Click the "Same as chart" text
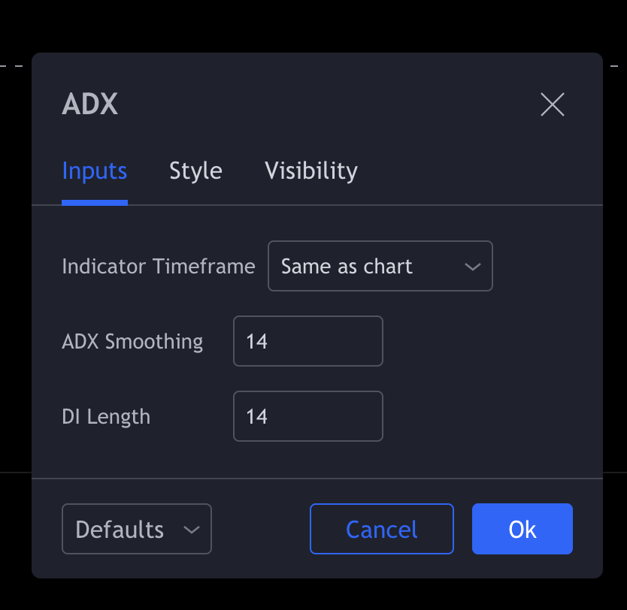The height and width of the screenshot is (610, 627). pyautogui.click(x=347, y=267)
